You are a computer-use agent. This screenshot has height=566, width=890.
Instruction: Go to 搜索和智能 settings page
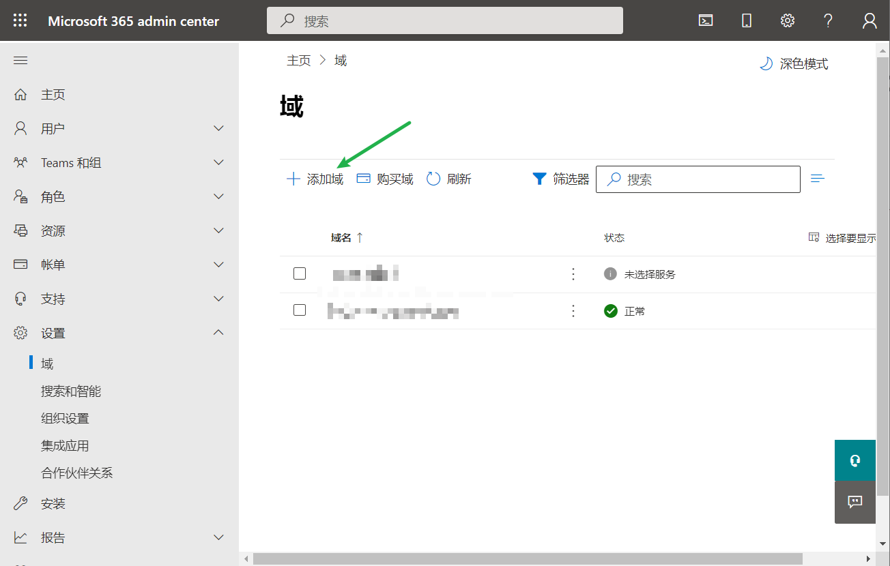(71, 391)
